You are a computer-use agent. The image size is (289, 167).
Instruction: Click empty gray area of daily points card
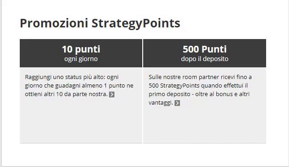click(x=81, y=122)
